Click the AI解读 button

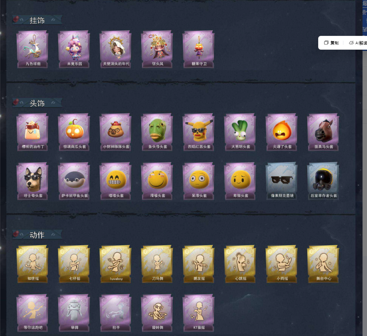pyautogui.click(x=358, y=43)
